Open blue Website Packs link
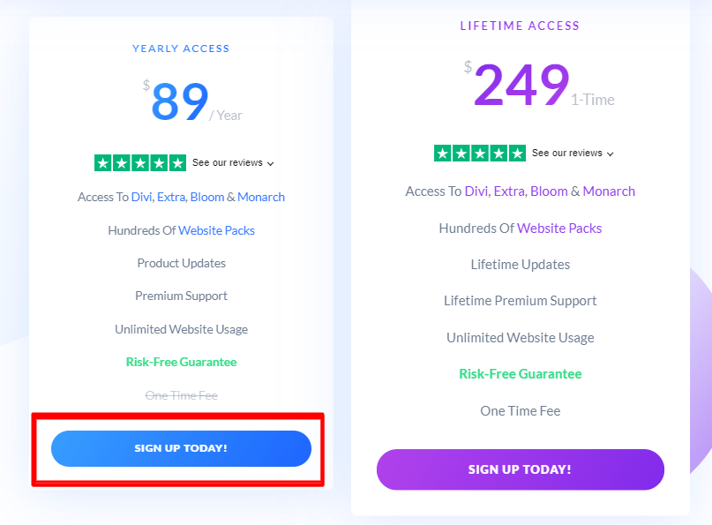712x525 pixels. click(x=216, y=230)
